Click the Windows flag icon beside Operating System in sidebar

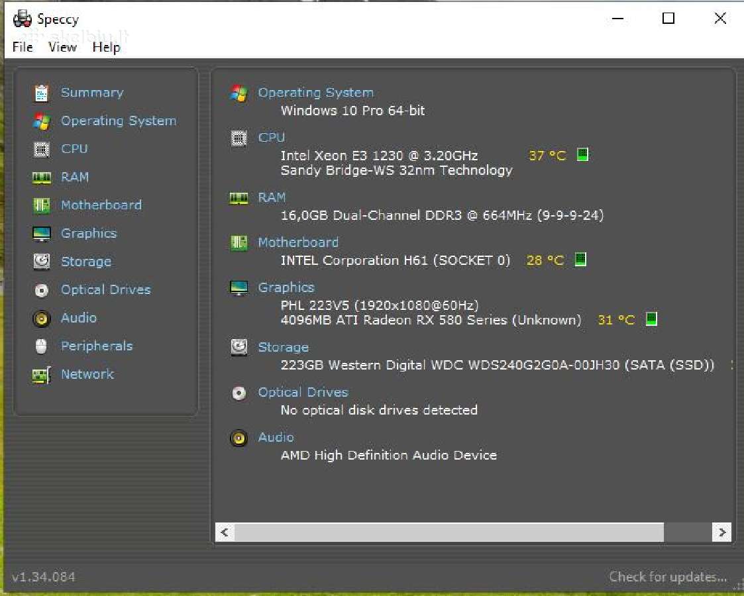41,121
